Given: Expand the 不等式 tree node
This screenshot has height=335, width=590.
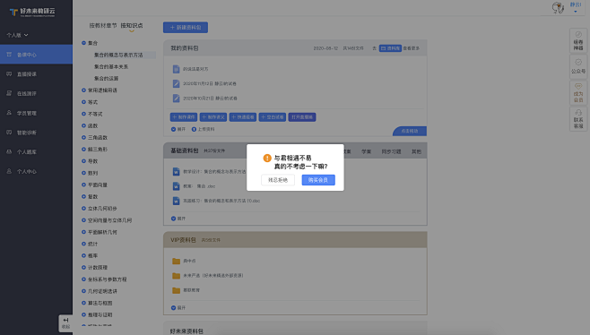Looking at the screenshot, I should click(83, 114).
